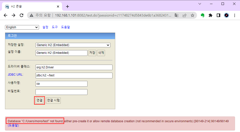Open the 도구 link

[55, 27]
